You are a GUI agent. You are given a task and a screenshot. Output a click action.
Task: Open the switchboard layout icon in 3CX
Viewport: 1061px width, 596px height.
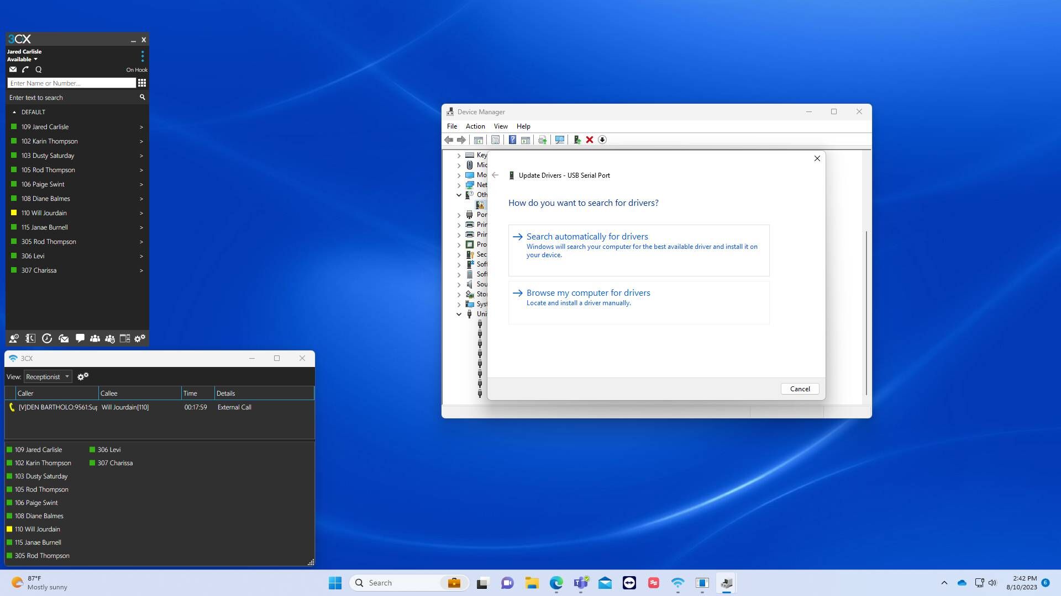point(125,338)
